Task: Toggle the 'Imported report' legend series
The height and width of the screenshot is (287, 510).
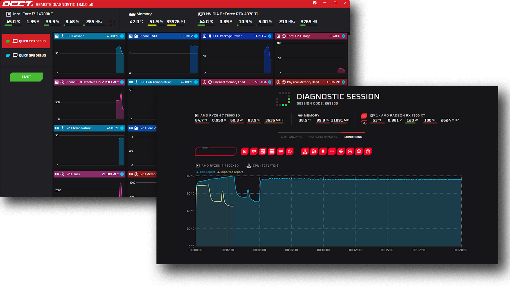Action: click(230, 172)
